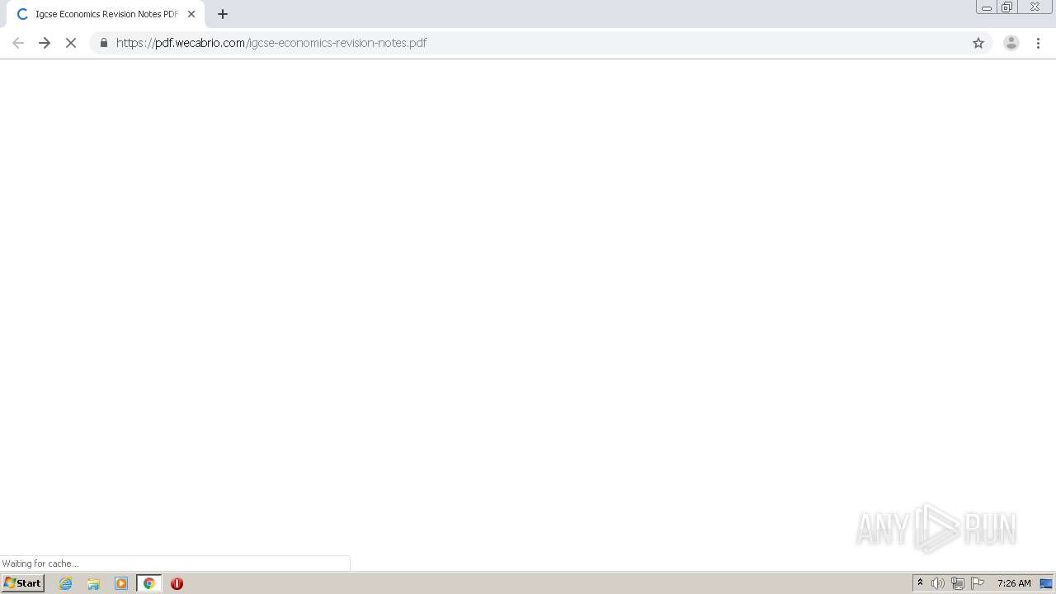Minimize the Chrome window

coord(987,7)
